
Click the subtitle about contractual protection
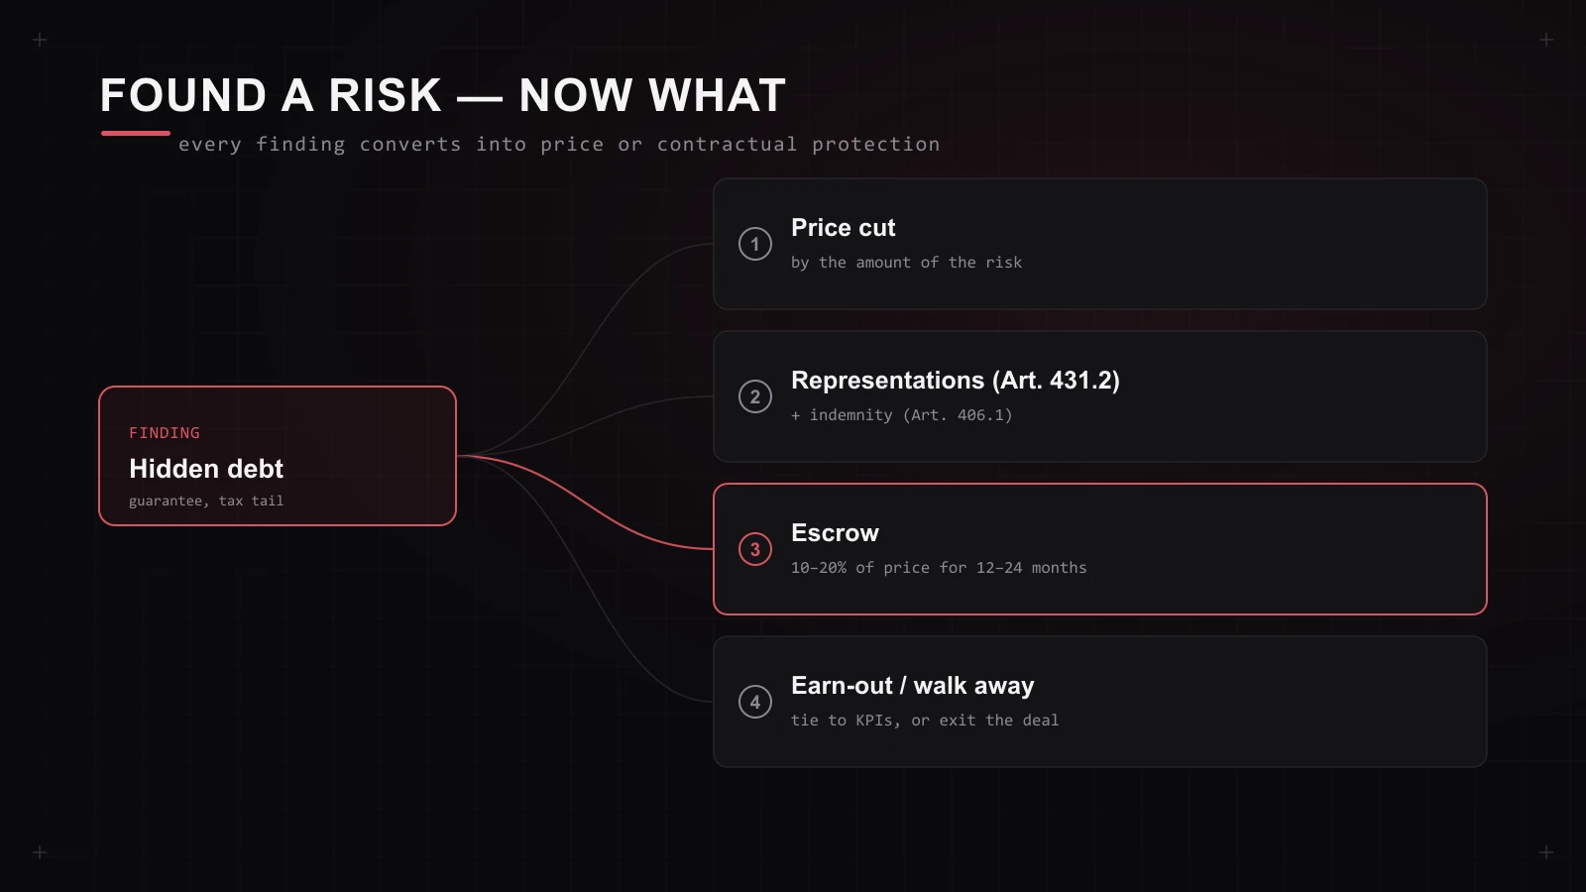click(559, 145)
